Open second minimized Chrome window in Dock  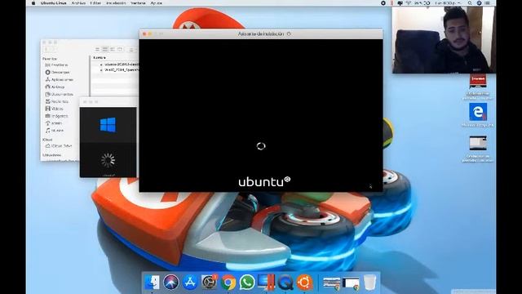tap(351, 283)
